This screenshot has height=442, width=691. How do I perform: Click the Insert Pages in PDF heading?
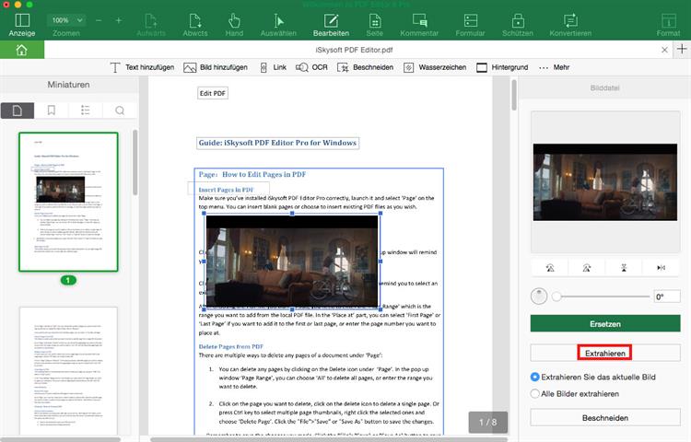coord(226,190)
